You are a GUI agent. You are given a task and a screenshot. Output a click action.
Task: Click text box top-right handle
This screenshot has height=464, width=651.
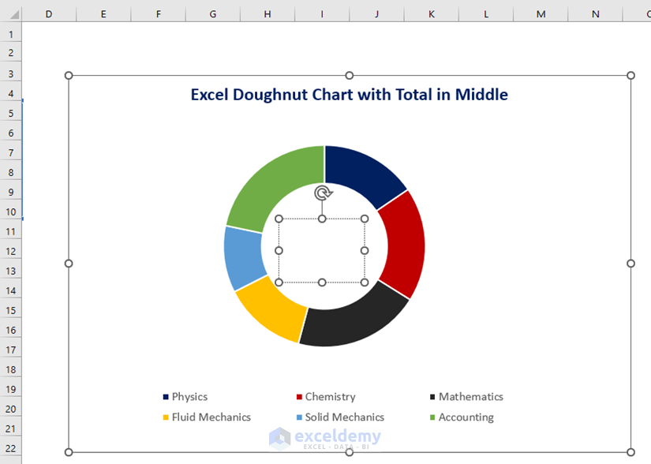365,219
